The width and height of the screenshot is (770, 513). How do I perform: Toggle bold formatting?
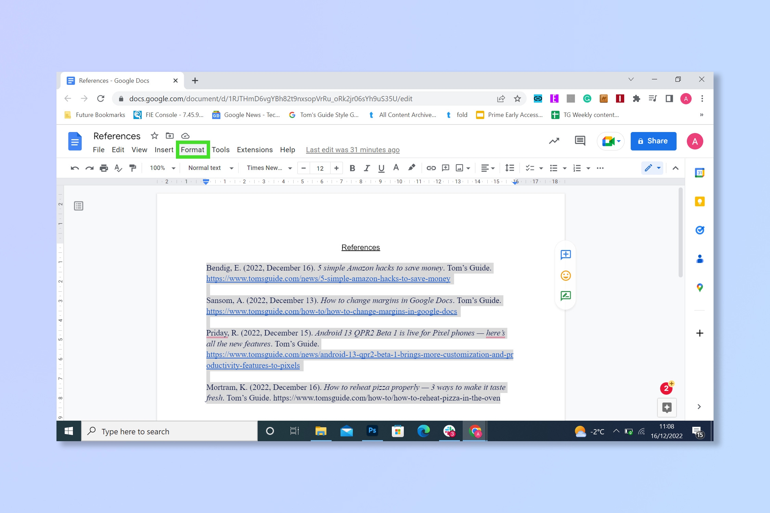(352, 168)
